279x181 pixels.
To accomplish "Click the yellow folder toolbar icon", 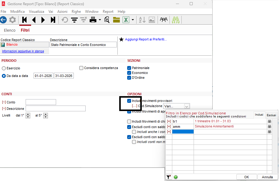I will tap(116, 20).
